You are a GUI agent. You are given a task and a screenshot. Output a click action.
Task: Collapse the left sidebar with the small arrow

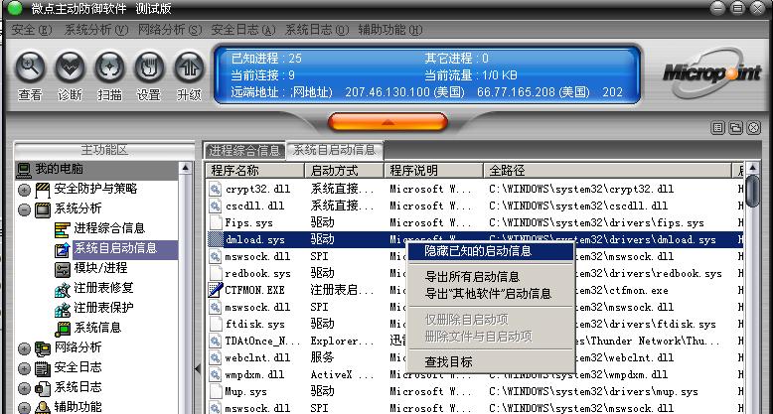[198, 368]
